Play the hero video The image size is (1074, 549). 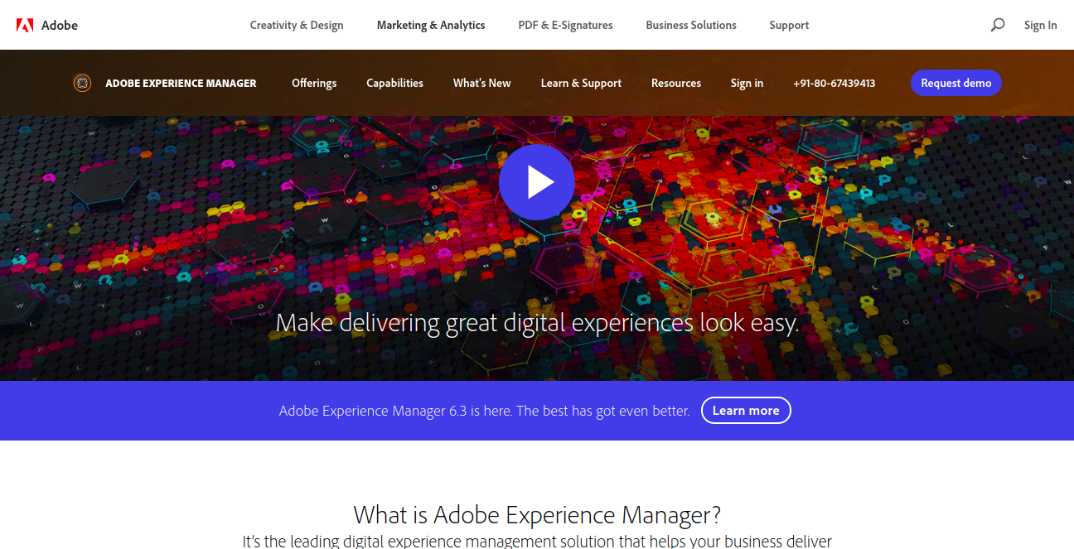(537, 182)
